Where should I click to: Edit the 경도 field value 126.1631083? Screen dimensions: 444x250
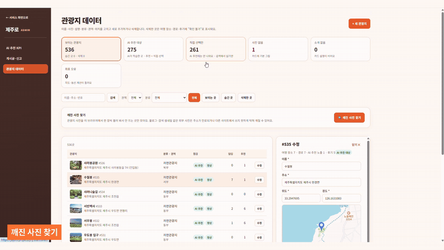click(341, 198)
